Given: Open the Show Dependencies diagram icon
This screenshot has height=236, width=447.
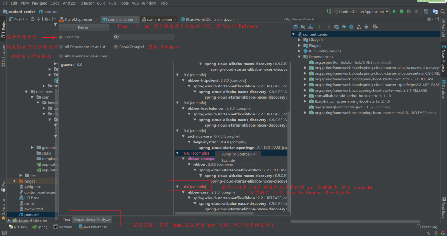Looking at the screenshot, I should coord(359,27).
